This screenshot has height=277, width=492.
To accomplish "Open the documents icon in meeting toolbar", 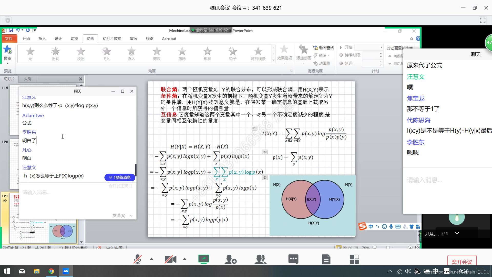I will click(326, 259).
